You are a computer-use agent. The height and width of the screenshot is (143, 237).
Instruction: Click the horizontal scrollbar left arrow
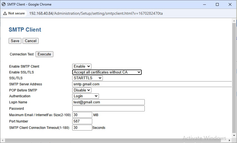point(3,140)
